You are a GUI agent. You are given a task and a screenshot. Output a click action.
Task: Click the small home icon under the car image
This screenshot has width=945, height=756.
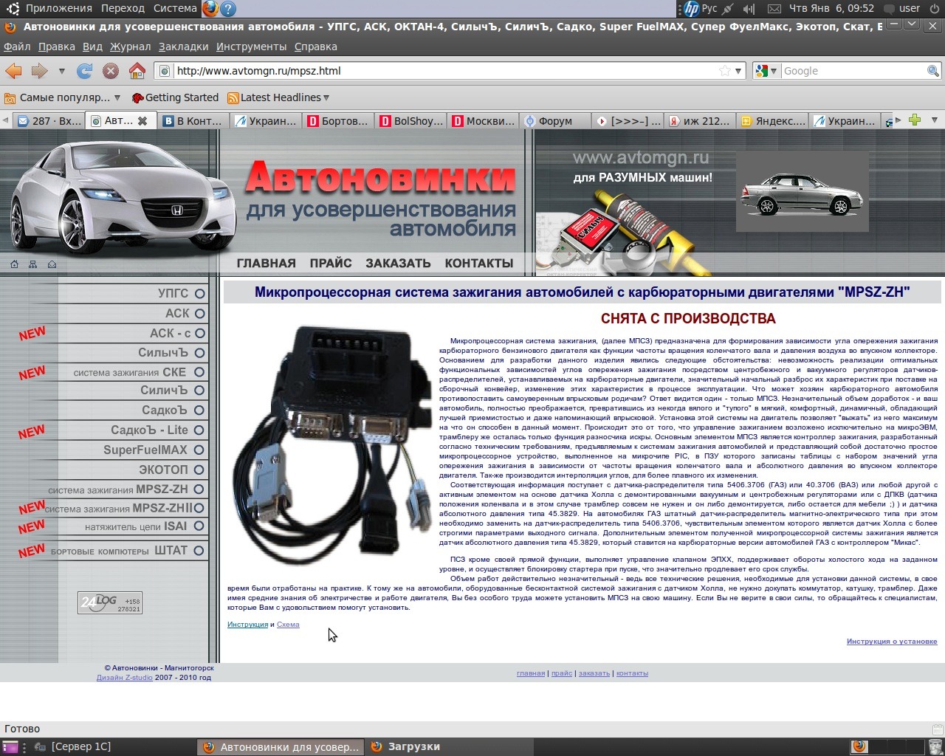pyautogui.click(x=14, y=264)
